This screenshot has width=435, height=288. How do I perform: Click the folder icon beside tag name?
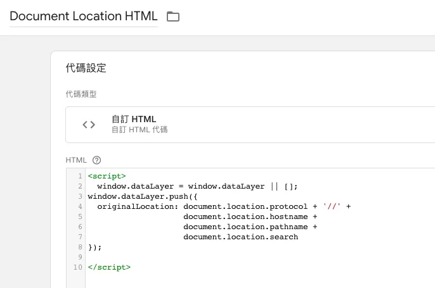click(x=173, y=16)
